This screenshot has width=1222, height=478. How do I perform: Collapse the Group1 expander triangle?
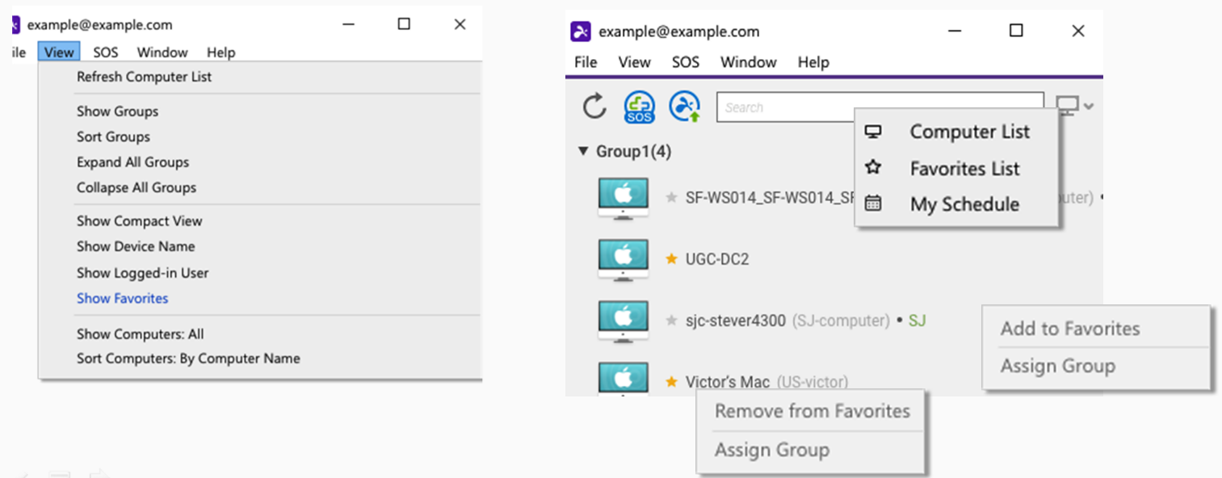583,151
